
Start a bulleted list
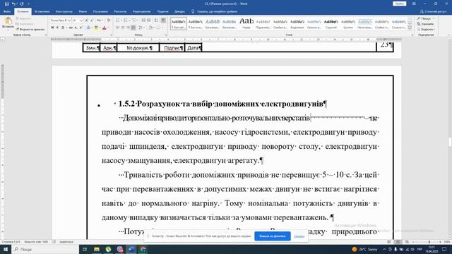pyautogui.click(x=118, y=20)
